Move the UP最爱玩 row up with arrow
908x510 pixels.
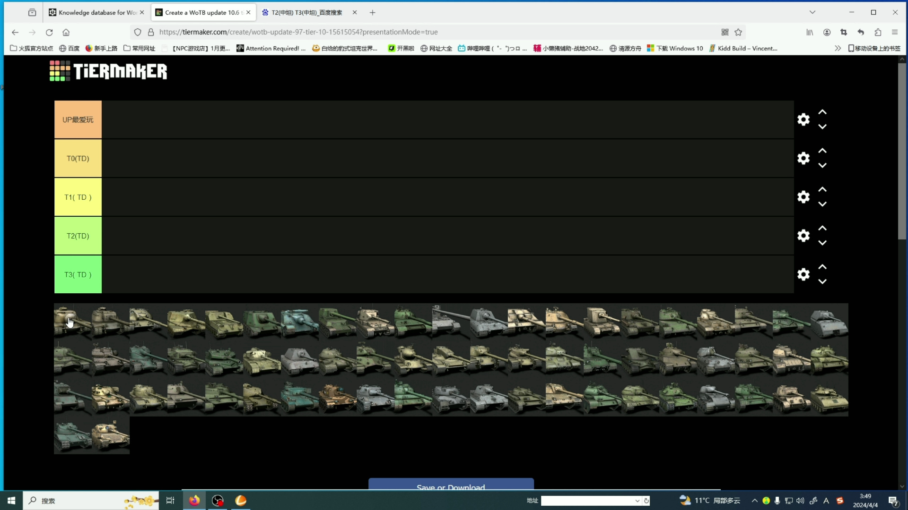point(822,112)
